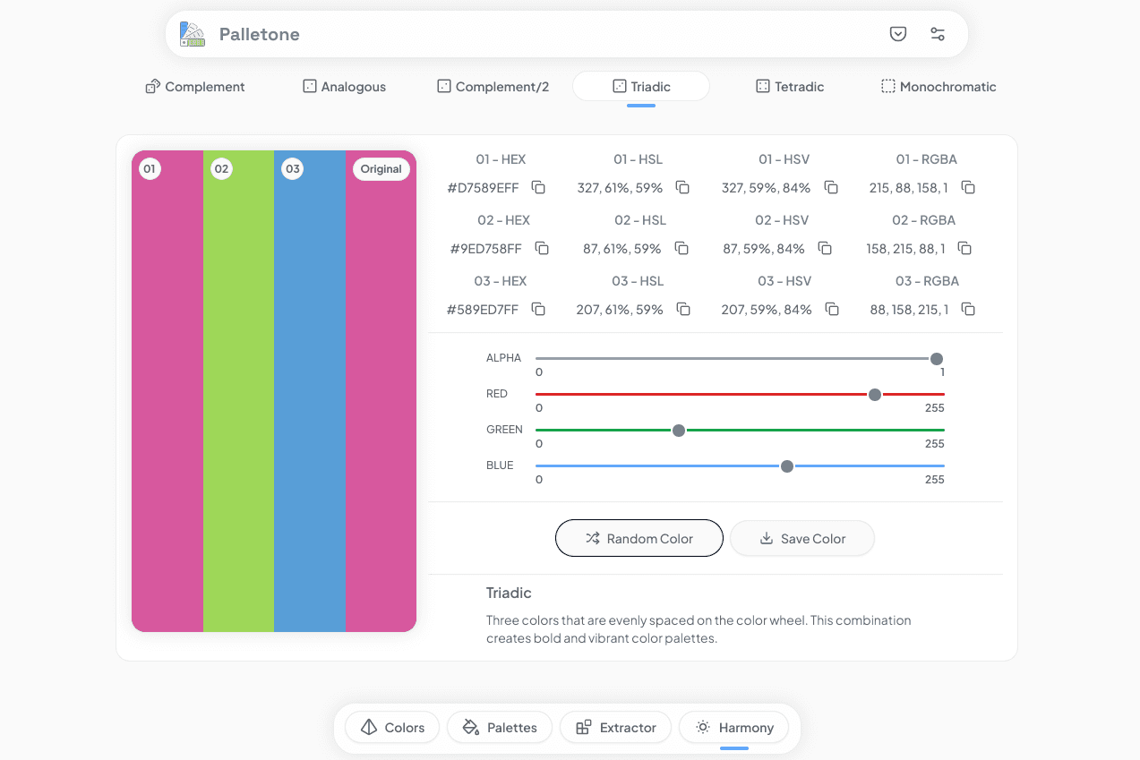Copy the 01 HSV value
This screenshot has height=760, width=1140.
point(831,188)
